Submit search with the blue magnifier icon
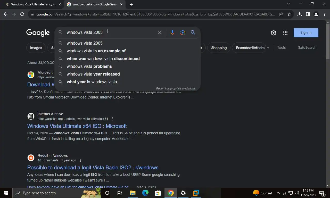Viewport: 330px width, 198px height. click(193, 32)
